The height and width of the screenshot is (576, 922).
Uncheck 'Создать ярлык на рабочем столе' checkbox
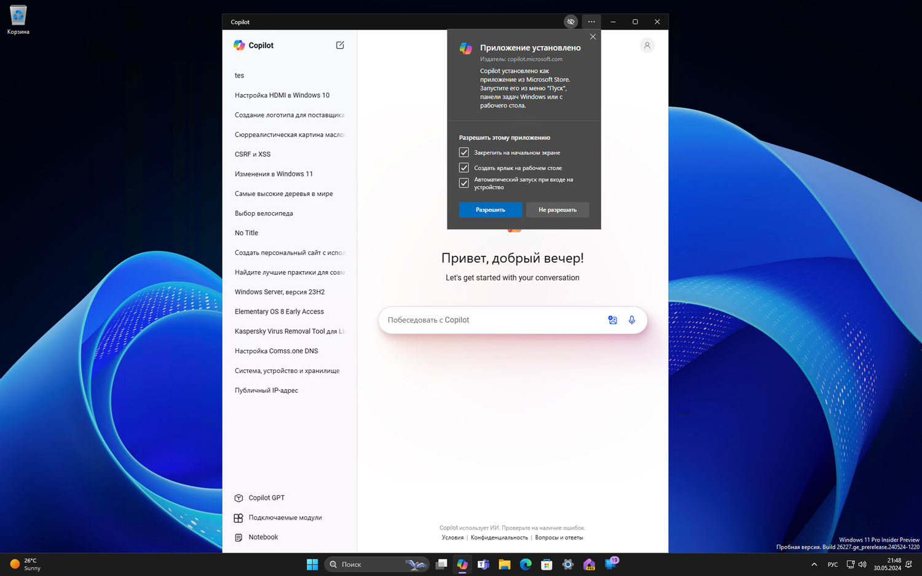click(464, 168)
